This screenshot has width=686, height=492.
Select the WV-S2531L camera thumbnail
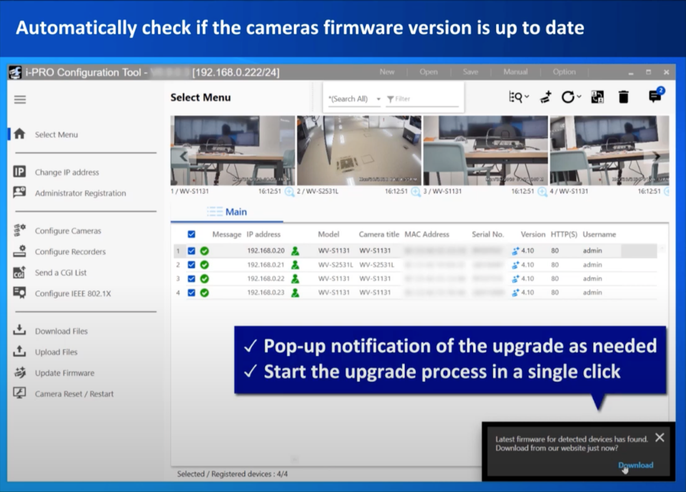pos(359,151)
